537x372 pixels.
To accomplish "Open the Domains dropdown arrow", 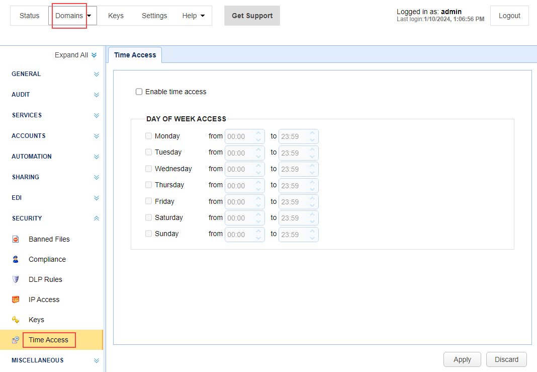I will coord(89,16).
